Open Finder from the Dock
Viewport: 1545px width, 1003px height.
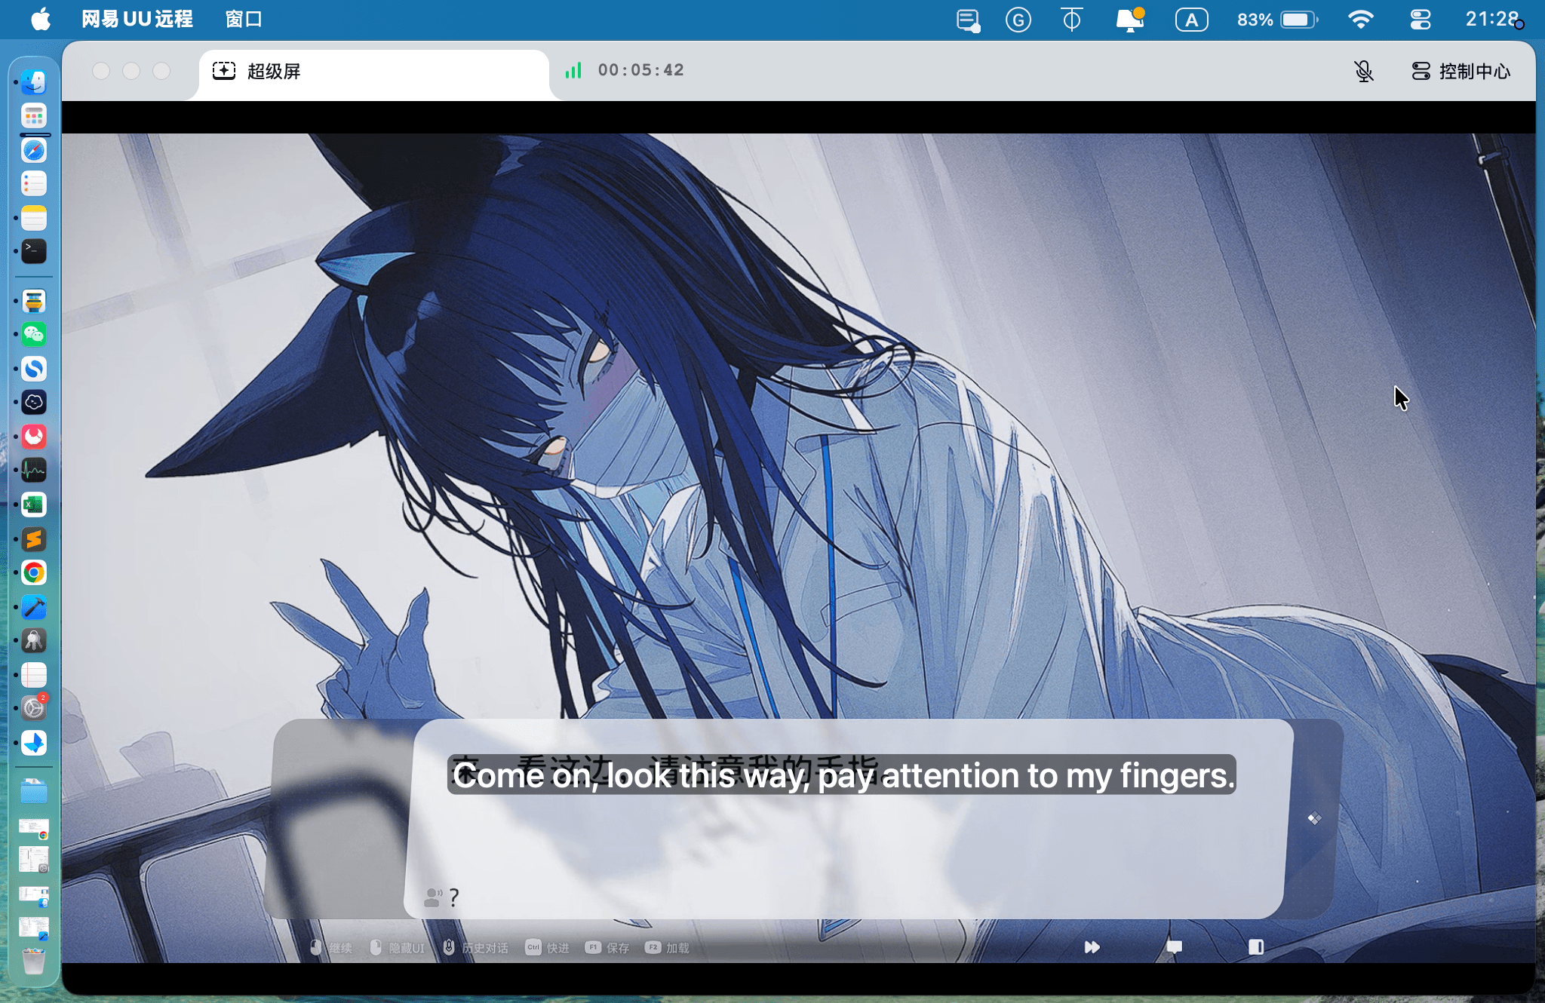tap(34, 82)
